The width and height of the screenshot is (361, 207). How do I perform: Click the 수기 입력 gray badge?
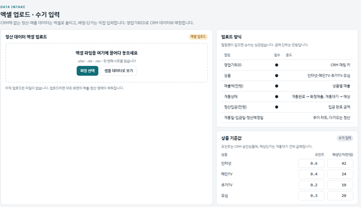(344, 138)
